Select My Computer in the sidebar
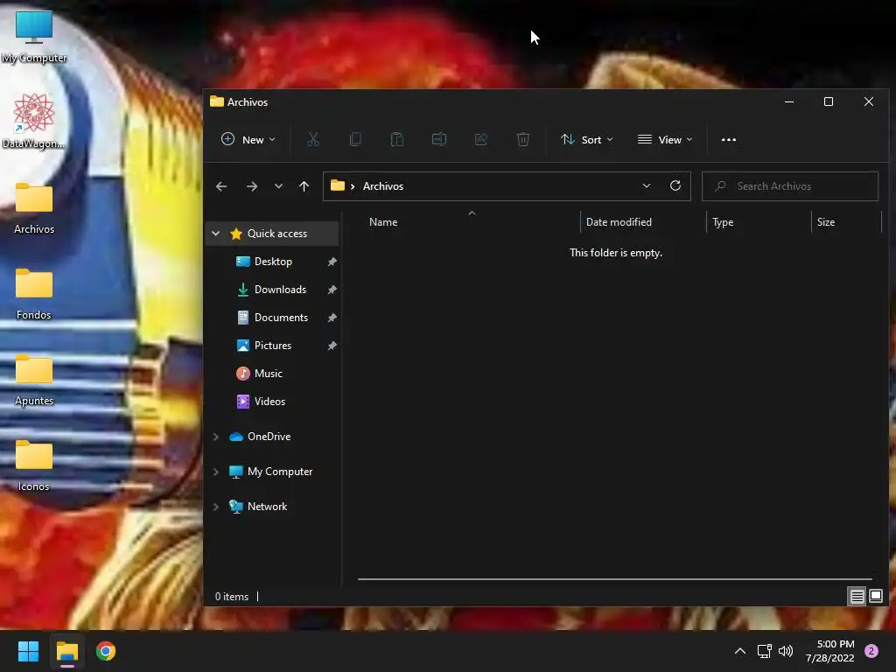 (x=279, y=472)
